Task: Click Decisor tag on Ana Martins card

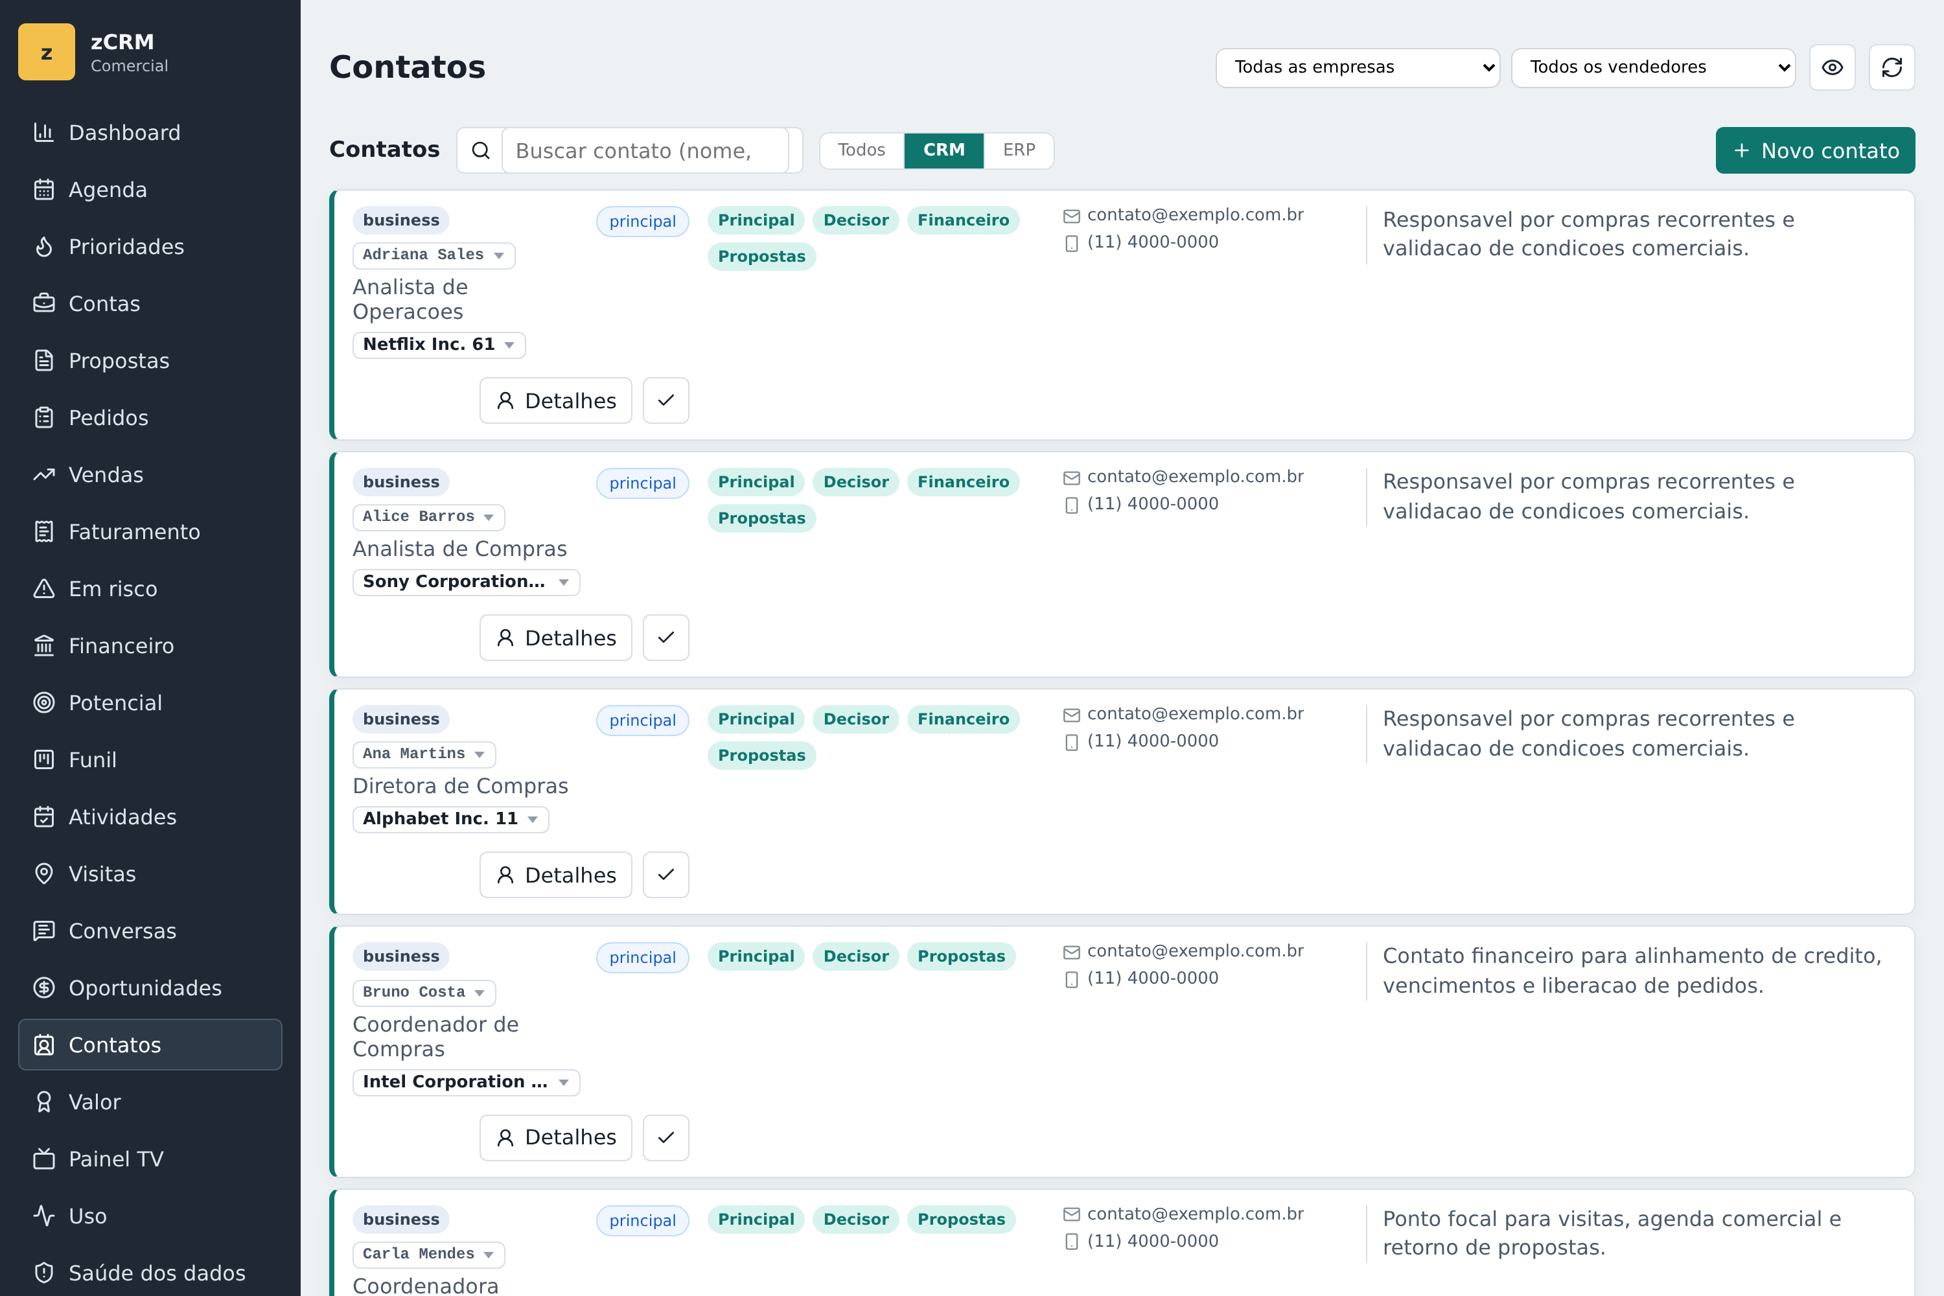Action: click(x=855, y=719)
